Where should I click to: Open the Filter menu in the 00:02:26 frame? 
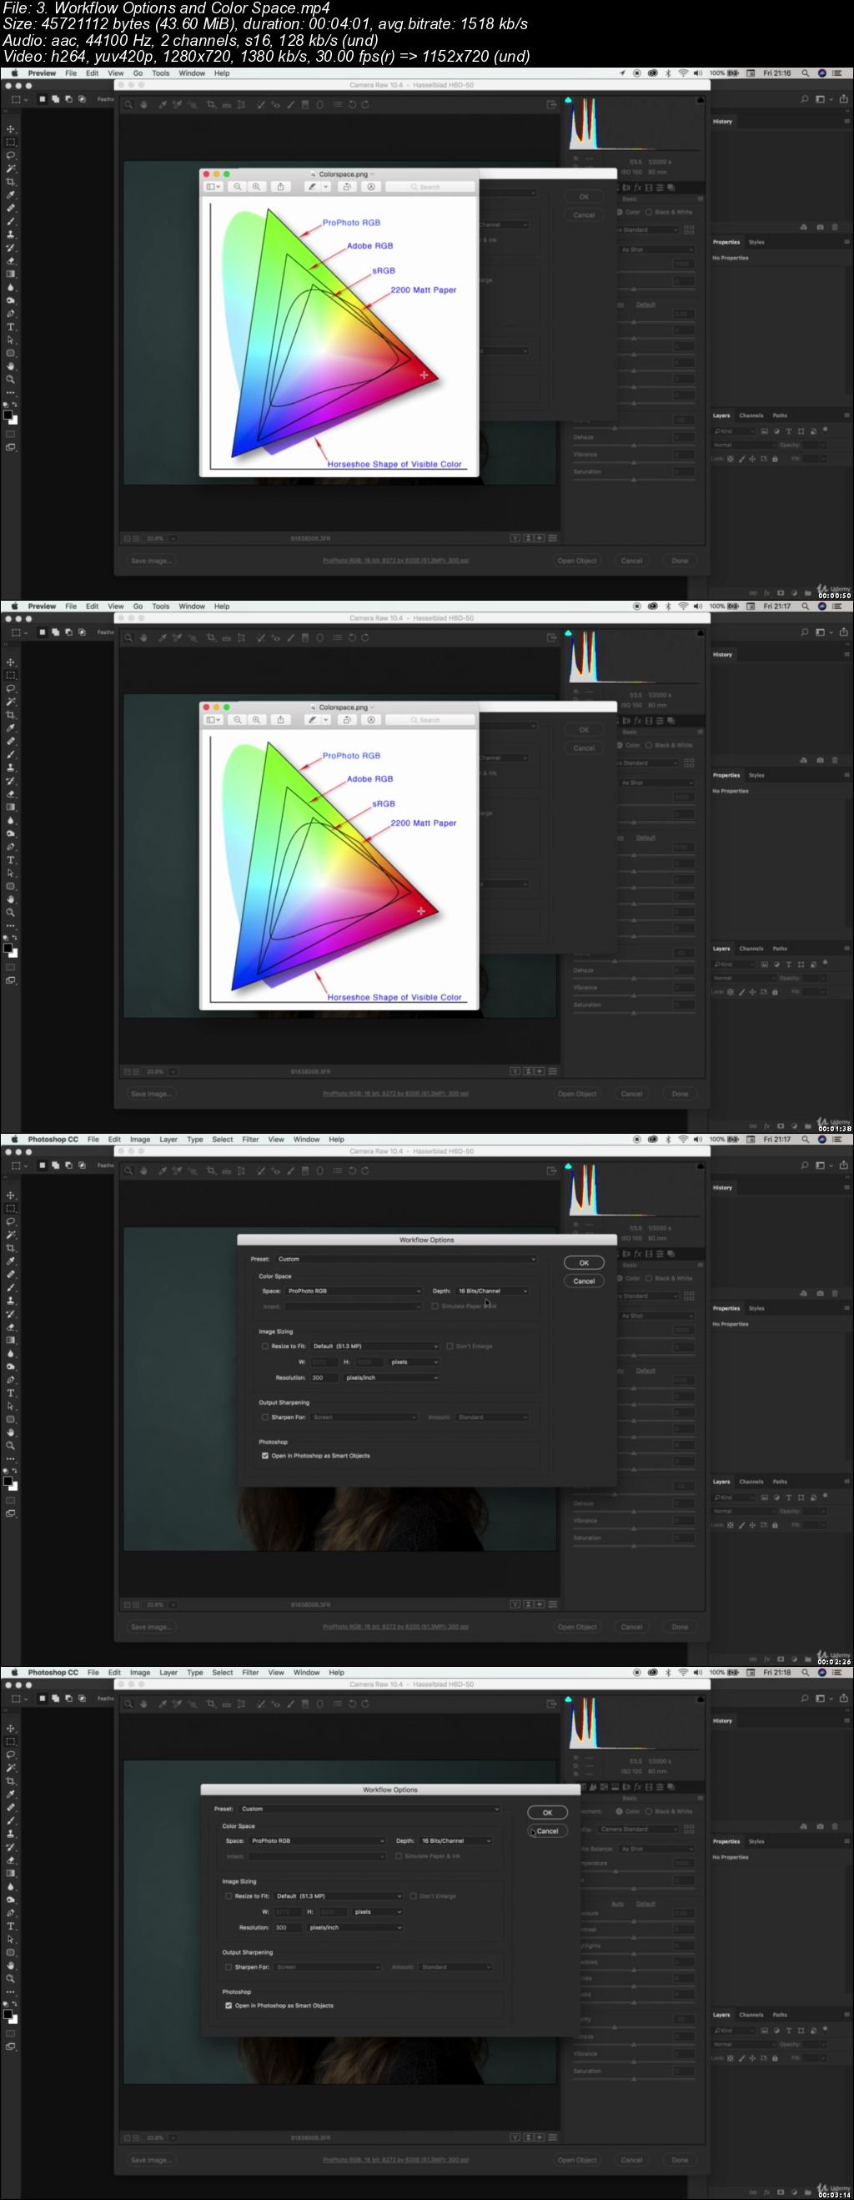[x=249, y=1140]
